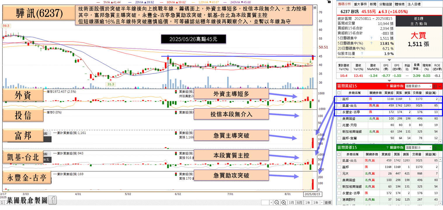Click the 大買 signal text
The width and height of the screenshot is (443, 210).
pos(418,36)
